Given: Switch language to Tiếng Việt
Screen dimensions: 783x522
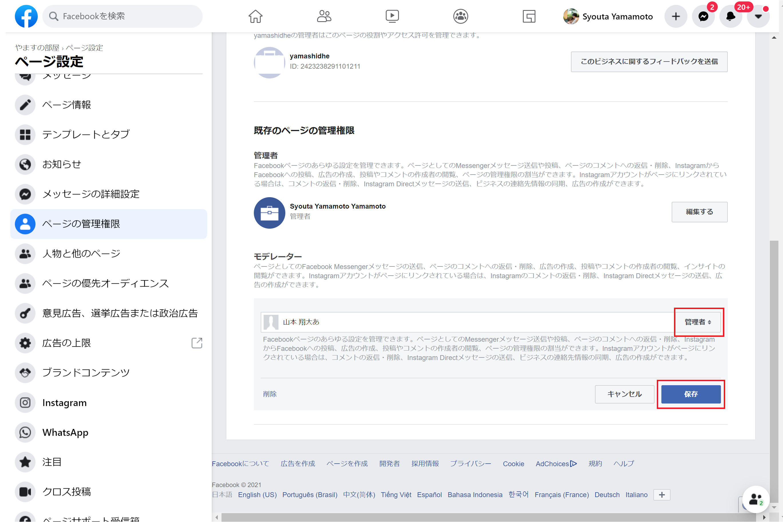Looking at the screenshot, I should coord(396,495).
